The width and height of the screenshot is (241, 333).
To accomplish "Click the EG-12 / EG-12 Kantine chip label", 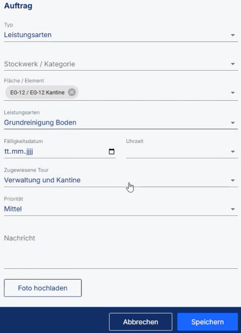I will 38,93.
